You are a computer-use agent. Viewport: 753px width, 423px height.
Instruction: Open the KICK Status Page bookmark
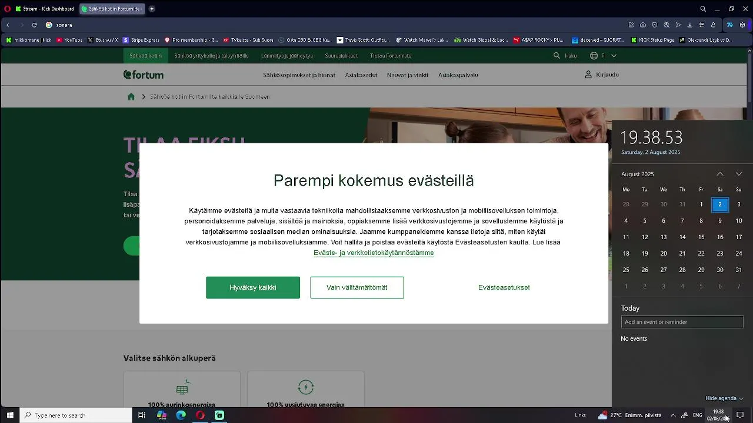653,40
